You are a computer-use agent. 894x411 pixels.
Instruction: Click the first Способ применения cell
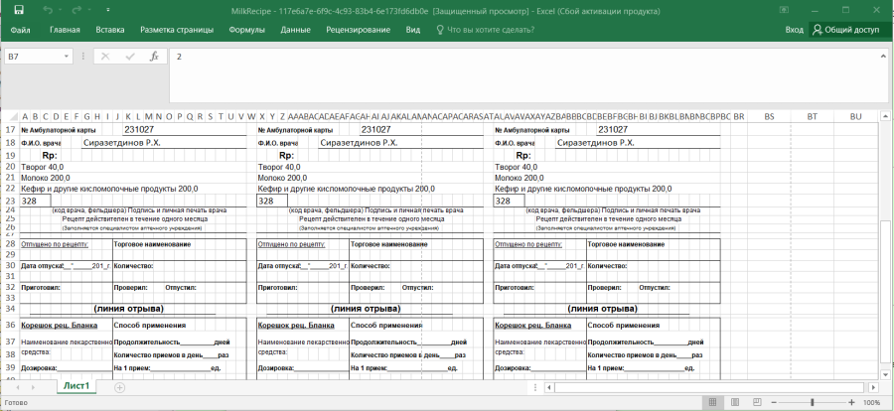pyautogui.click(x=150, y=326)
